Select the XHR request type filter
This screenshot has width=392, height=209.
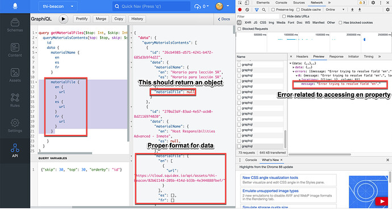click(x=248, y=23)
